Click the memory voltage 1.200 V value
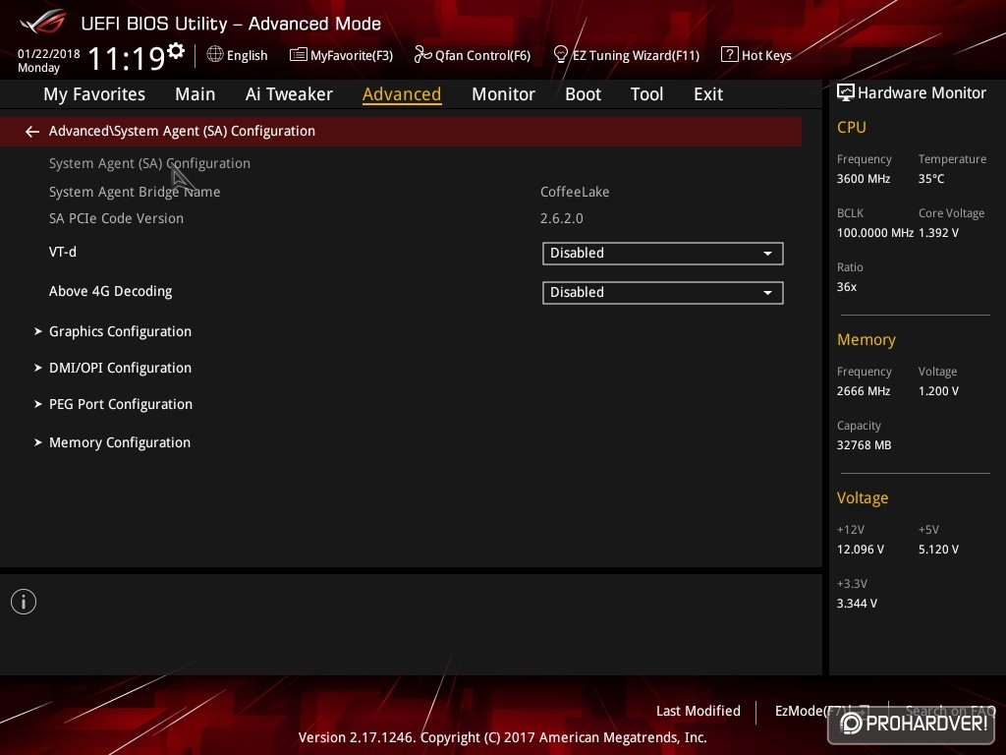Viewport: 1006px width, 755px height. 938,391
